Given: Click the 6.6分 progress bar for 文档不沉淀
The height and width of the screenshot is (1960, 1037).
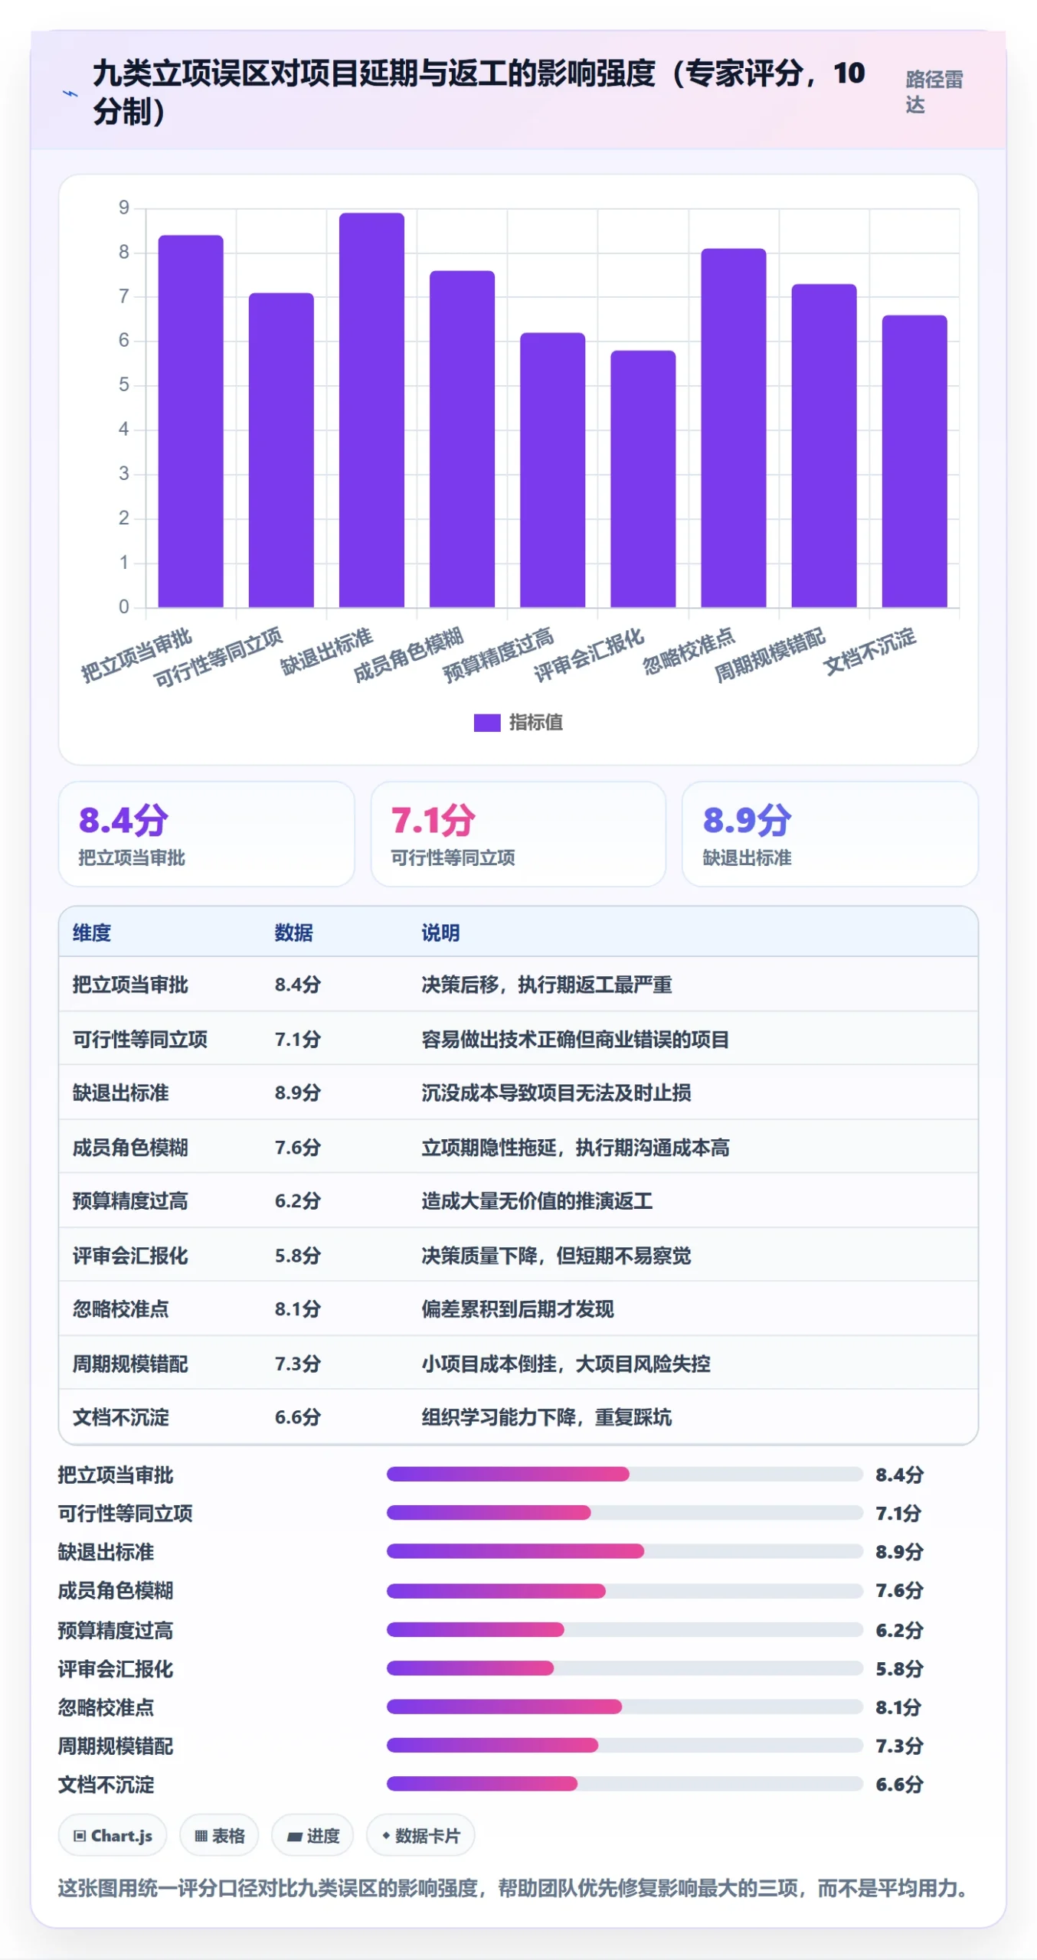Looking at the screenshot, I should pyautogui.click(x=625, y=1784).
